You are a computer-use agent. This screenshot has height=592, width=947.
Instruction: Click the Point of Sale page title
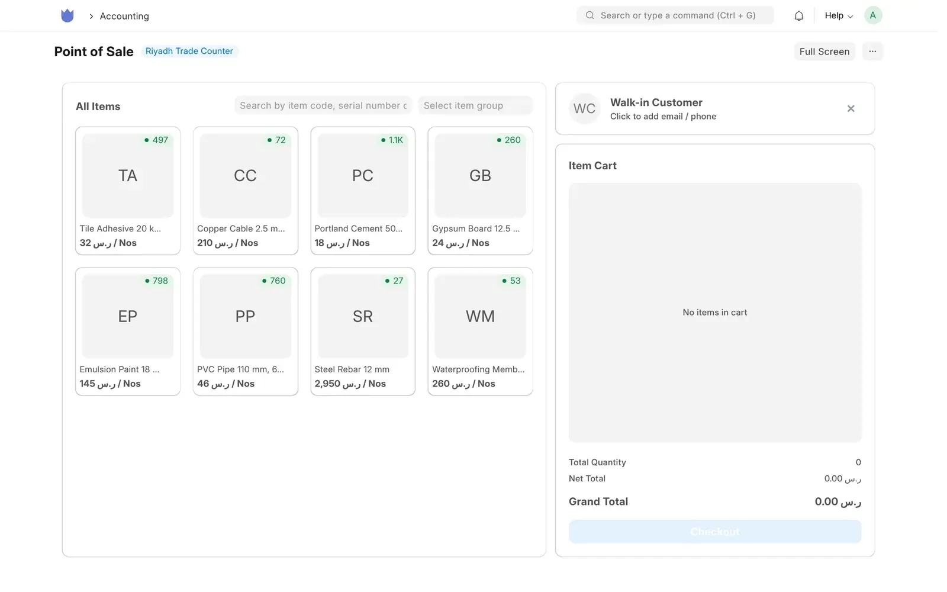click(94, 52)
